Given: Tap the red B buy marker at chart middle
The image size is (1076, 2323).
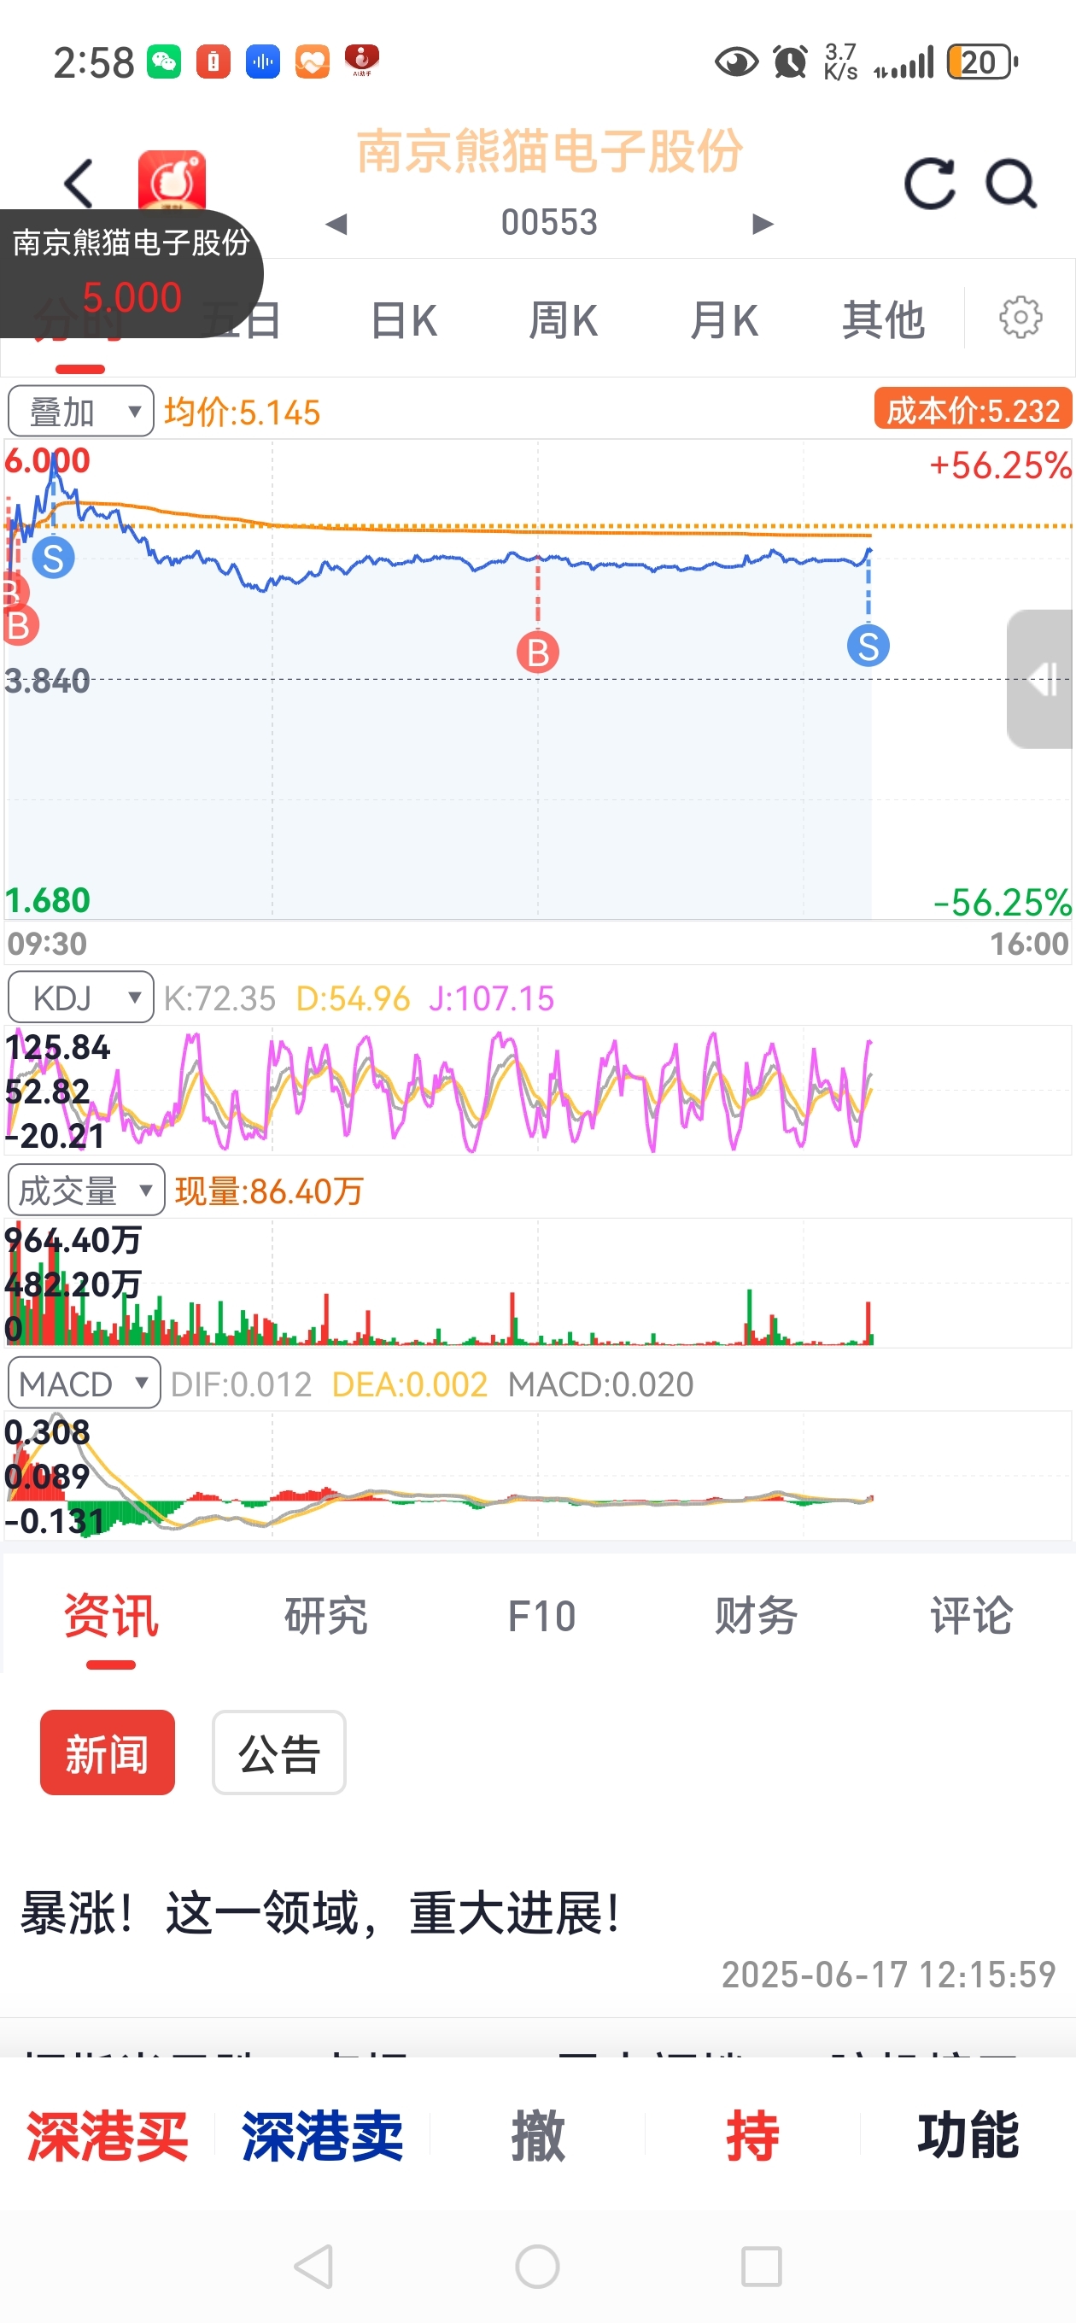Looking at the screenshot, I should point(537,652).
